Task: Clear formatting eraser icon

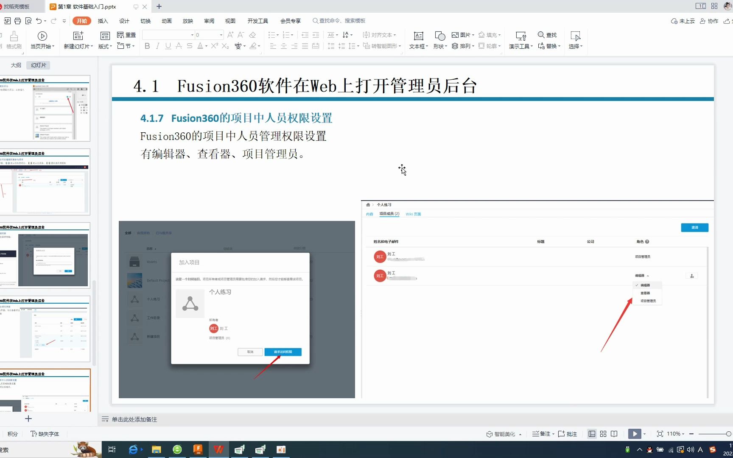Action: click(252, 35)
